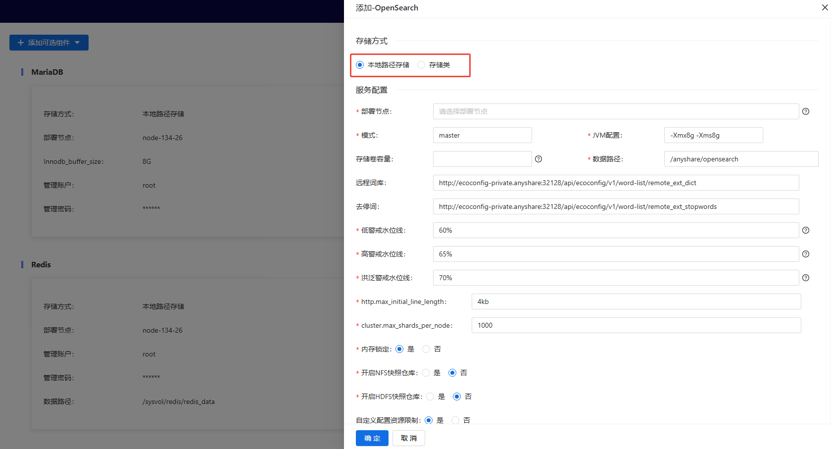
Task: Click the 服务配置 section title
Action: (x=372, y=90)
